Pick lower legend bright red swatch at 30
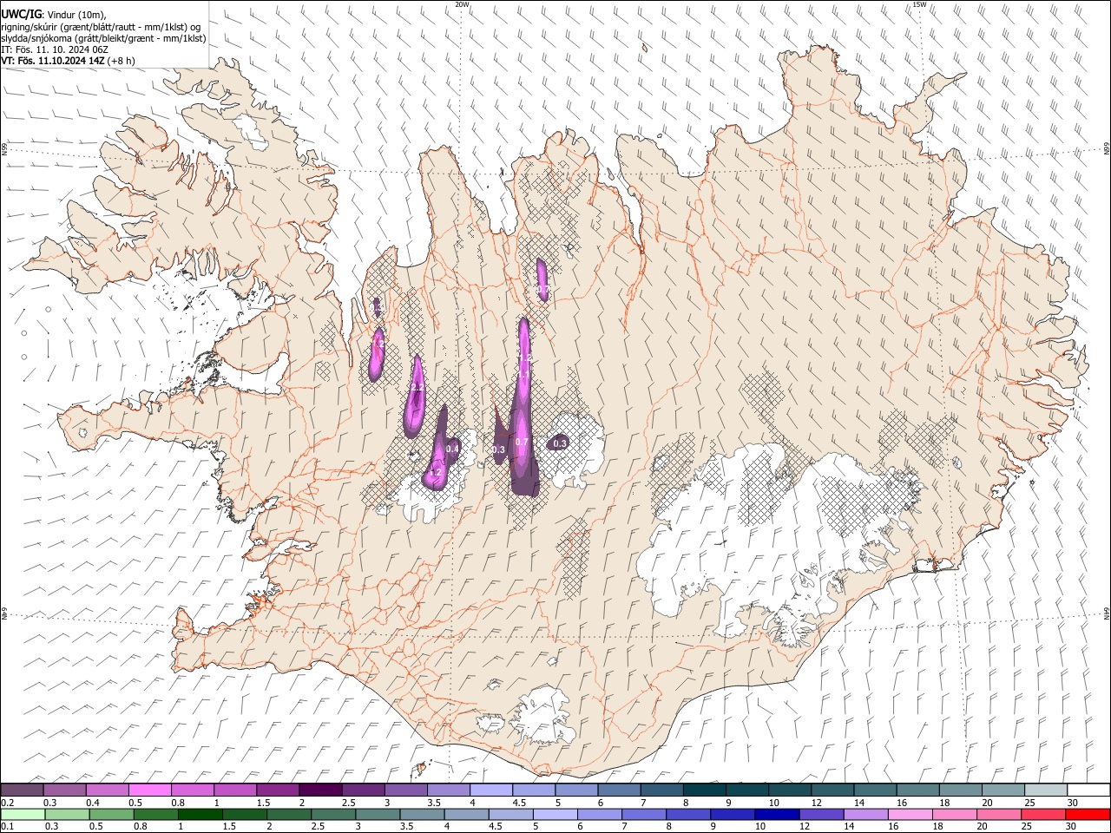This screenshot has width=1111, height=833. click(1087, 815)
